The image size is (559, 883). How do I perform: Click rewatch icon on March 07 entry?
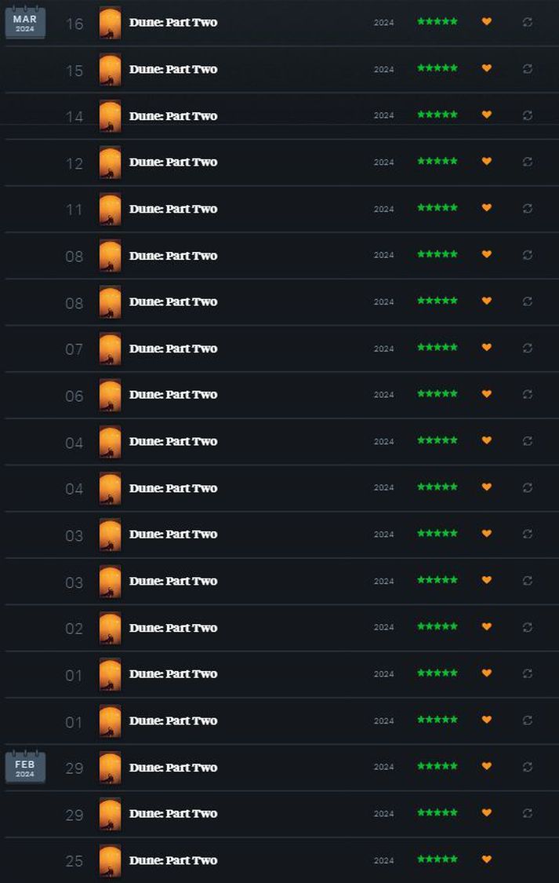(528, 348)
